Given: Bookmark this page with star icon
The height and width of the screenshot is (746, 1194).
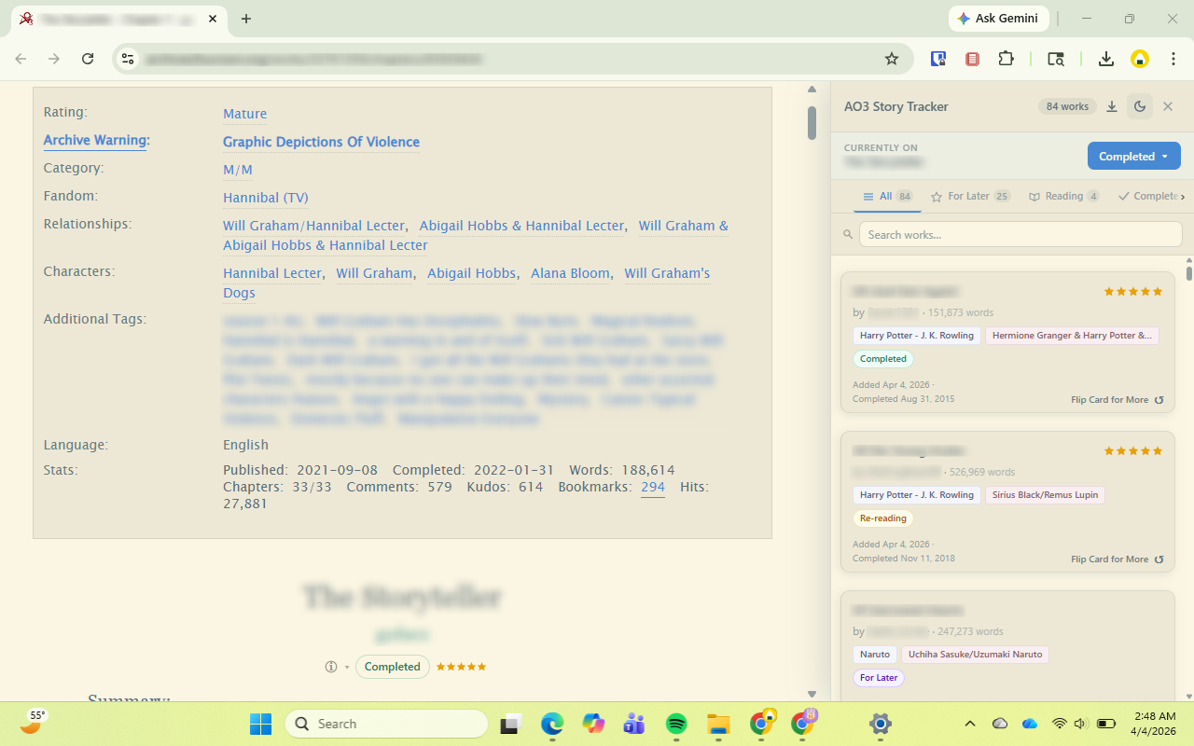Looking at the screenshot, I should tap(892, 59).
